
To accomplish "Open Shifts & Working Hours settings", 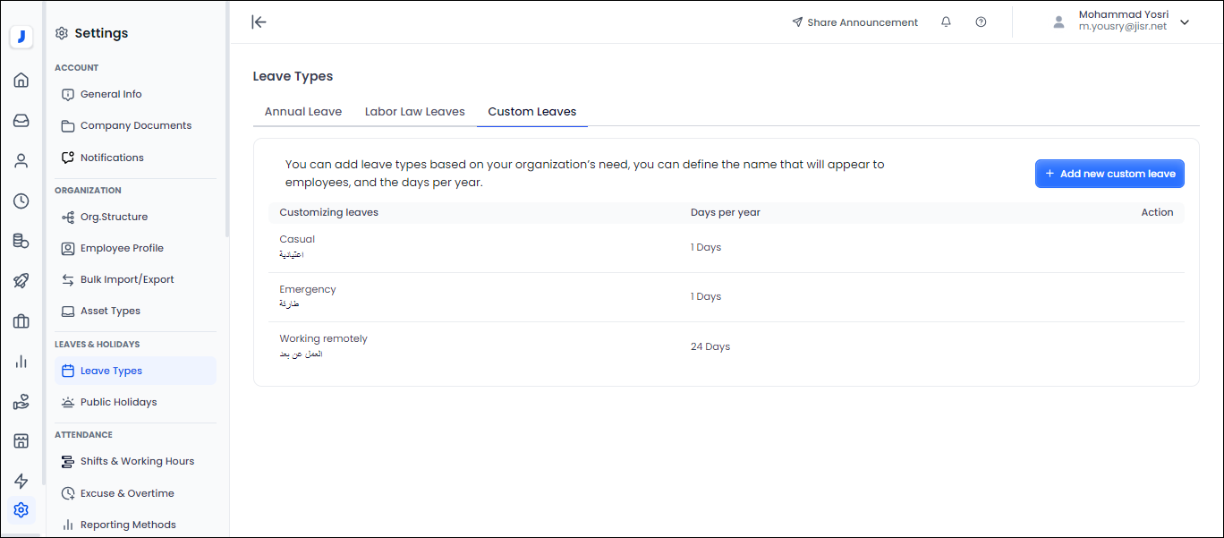I will click(136, 461).
